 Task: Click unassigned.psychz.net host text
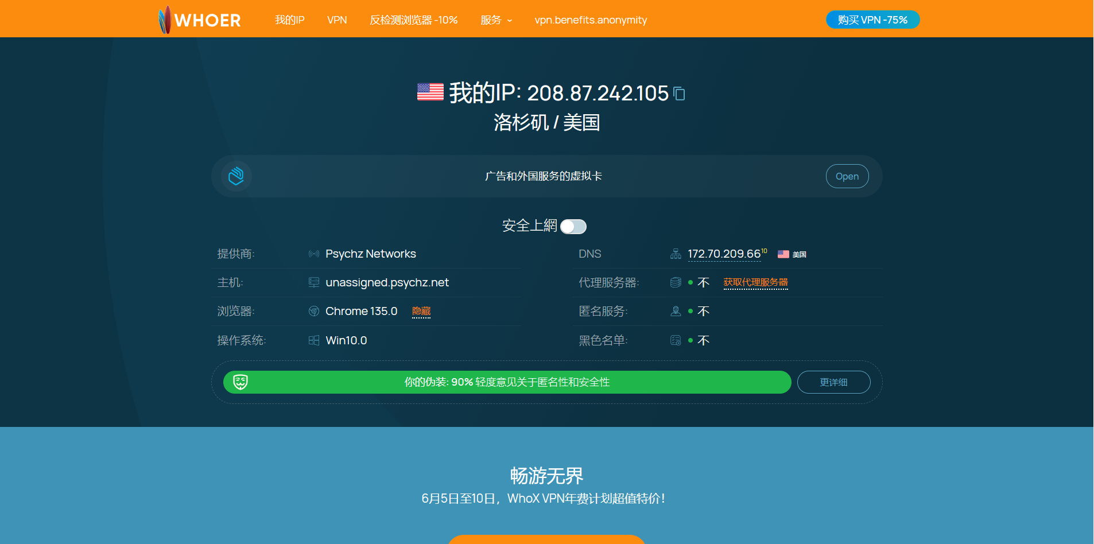(x=387, y=282)
